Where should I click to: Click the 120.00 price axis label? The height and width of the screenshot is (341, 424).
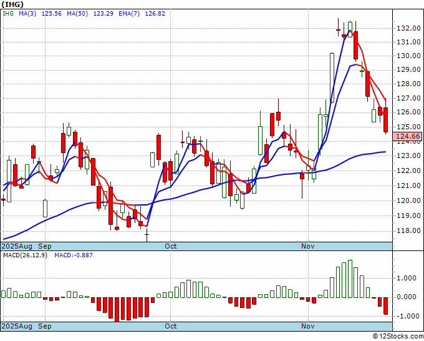coord(408,200)
